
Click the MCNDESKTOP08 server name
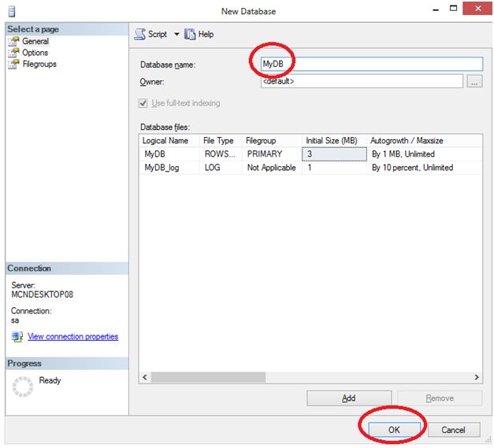click(43, 294)
